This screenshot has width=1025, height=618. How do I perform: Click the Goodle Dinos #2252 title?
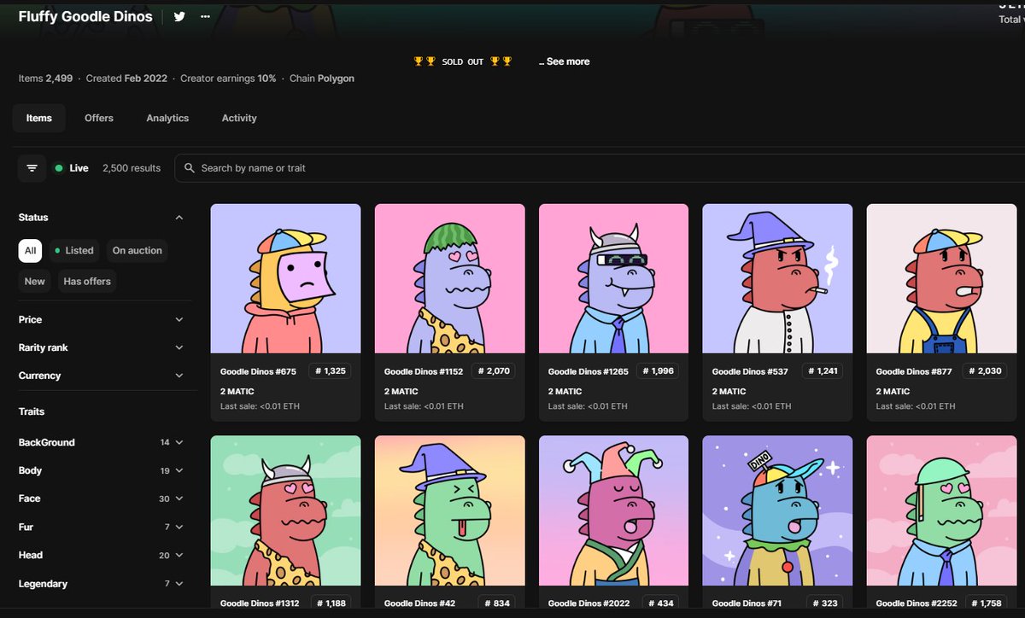(917, 603)
